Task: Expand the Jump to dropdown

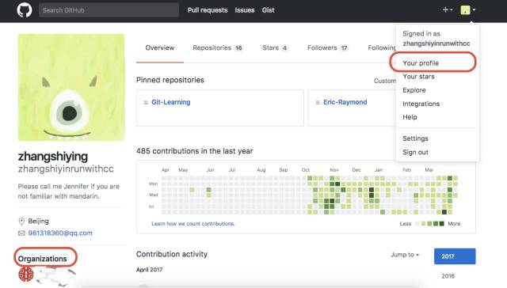Action: (x=405, y=255)
